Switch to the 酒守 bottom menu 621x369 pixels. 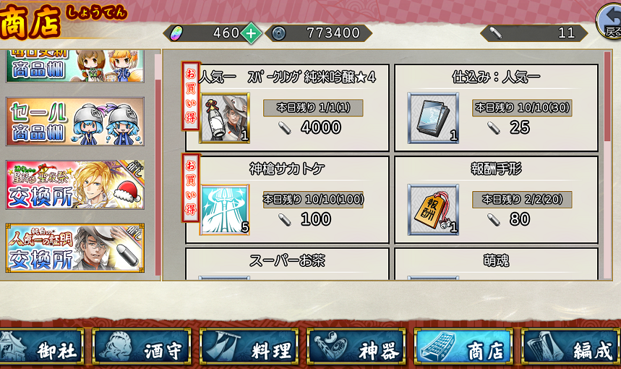(142, 347)
